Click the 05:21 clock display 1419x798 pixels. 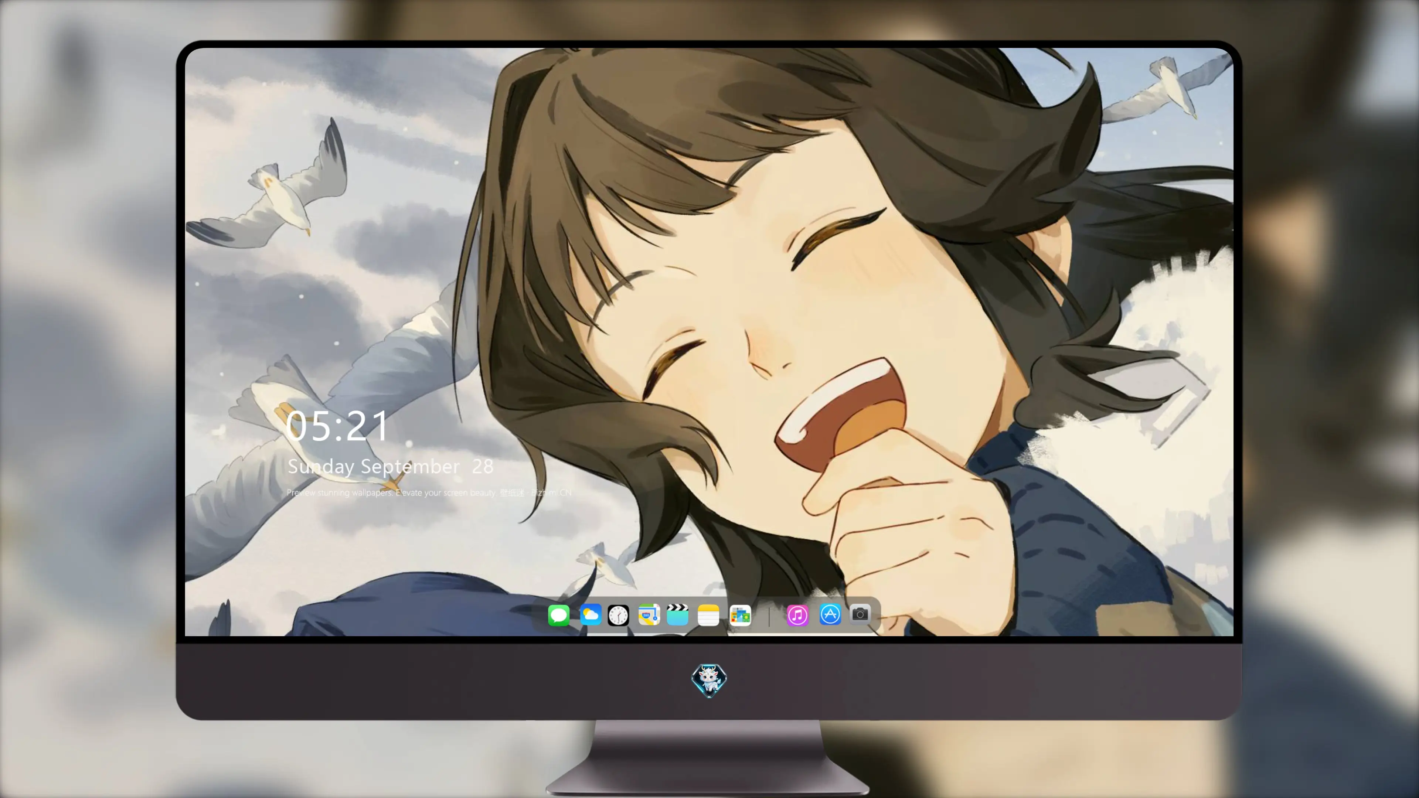pos(337,426)
